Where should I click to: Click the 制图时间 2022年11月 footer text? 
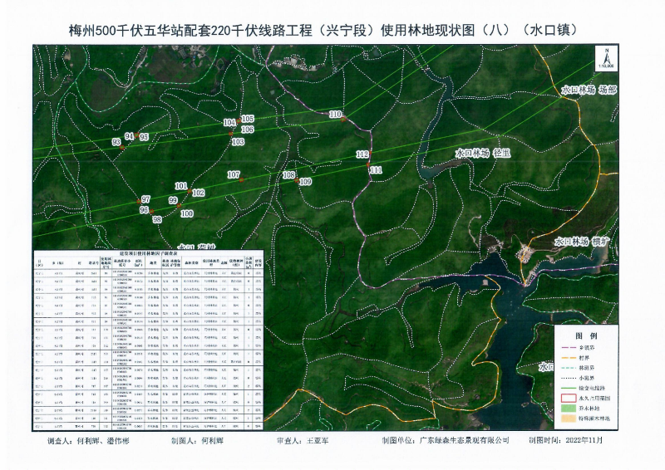565,441
